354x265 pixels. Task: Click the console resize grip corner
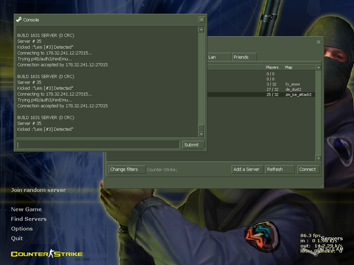(x=204, y=149)
